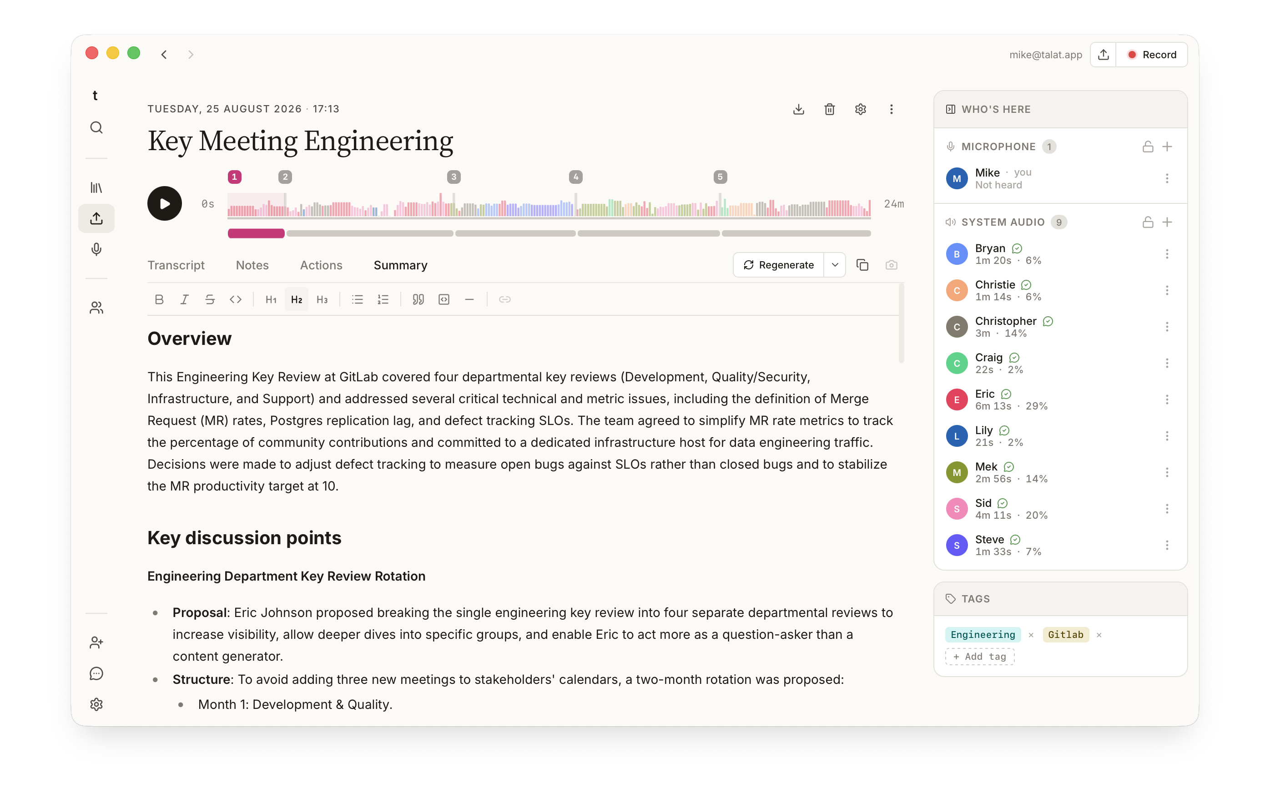Screen dimensions: 1270x794
Task: Click the Add tag button
Action: click(980, 657)
